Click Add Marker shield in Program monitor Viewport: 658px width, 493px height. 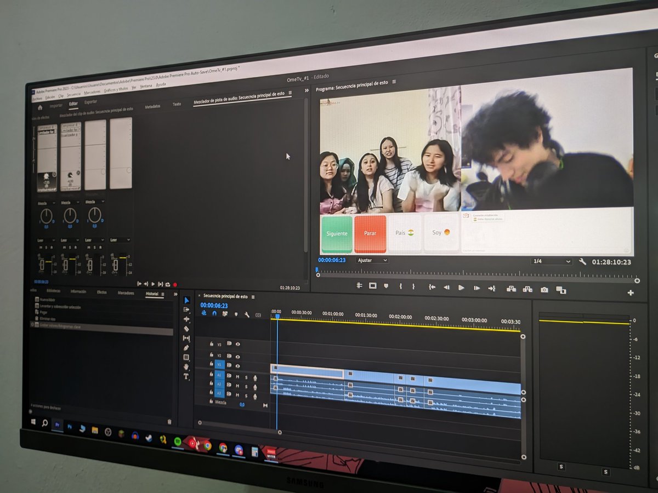click(386, 285)
